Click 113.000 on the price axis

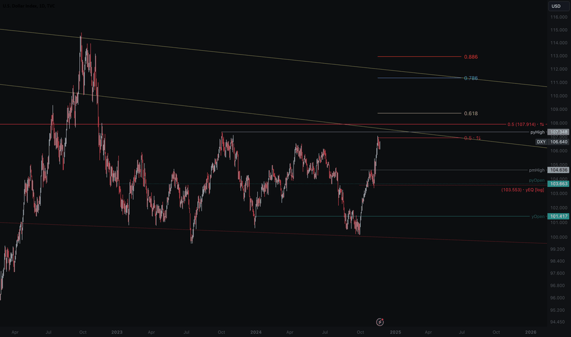[559, 56]
